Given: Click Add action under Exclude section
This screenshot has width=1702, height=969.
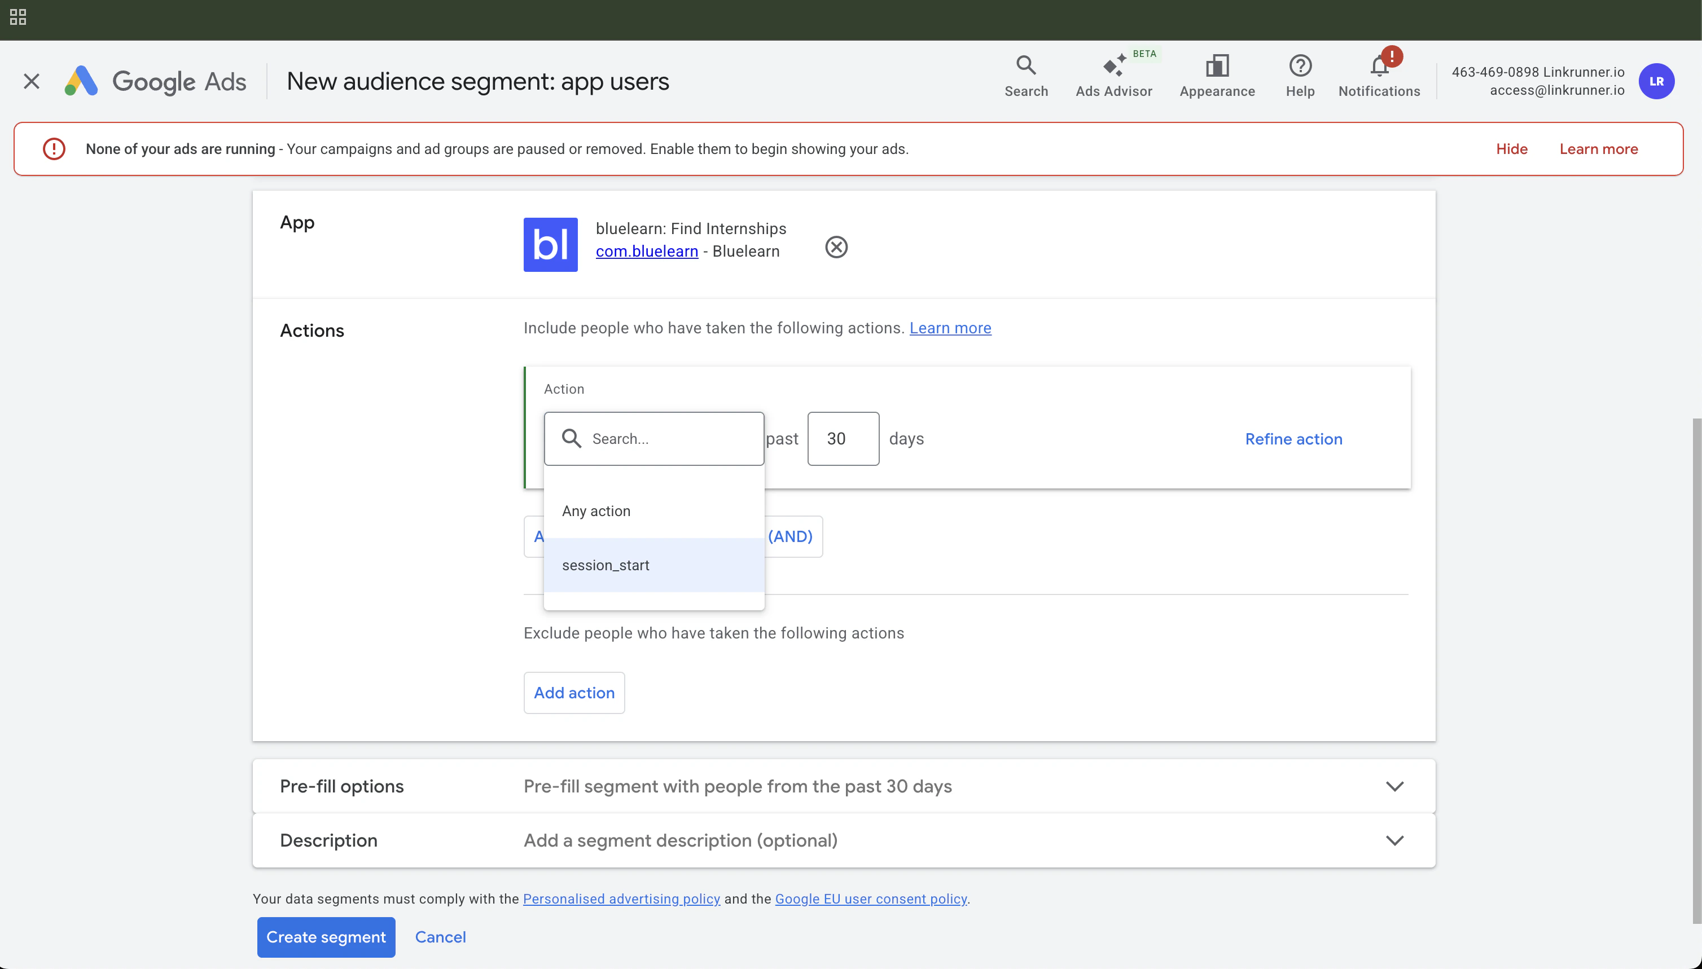Looking at the screenshot, I should [x=573, y=693].
